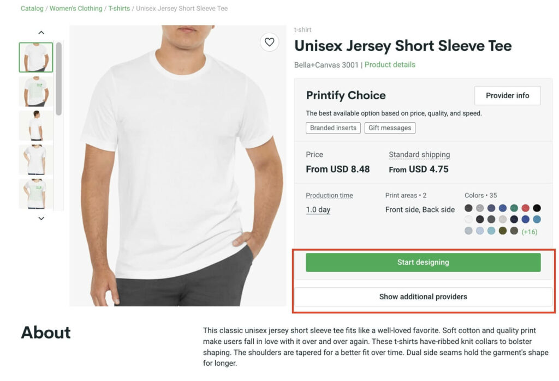The image size is (559, 381).
Task: Go to the T-shirts breadcrumb
Action: (118, 8)
